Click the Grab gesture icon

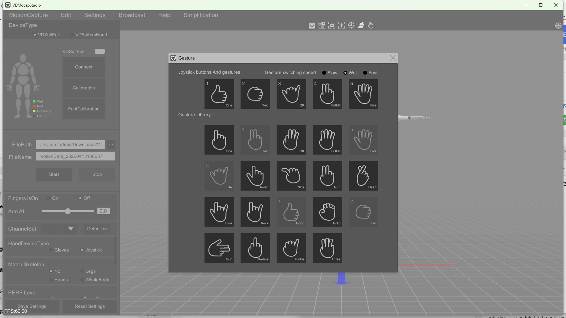[x=327, y=212]
